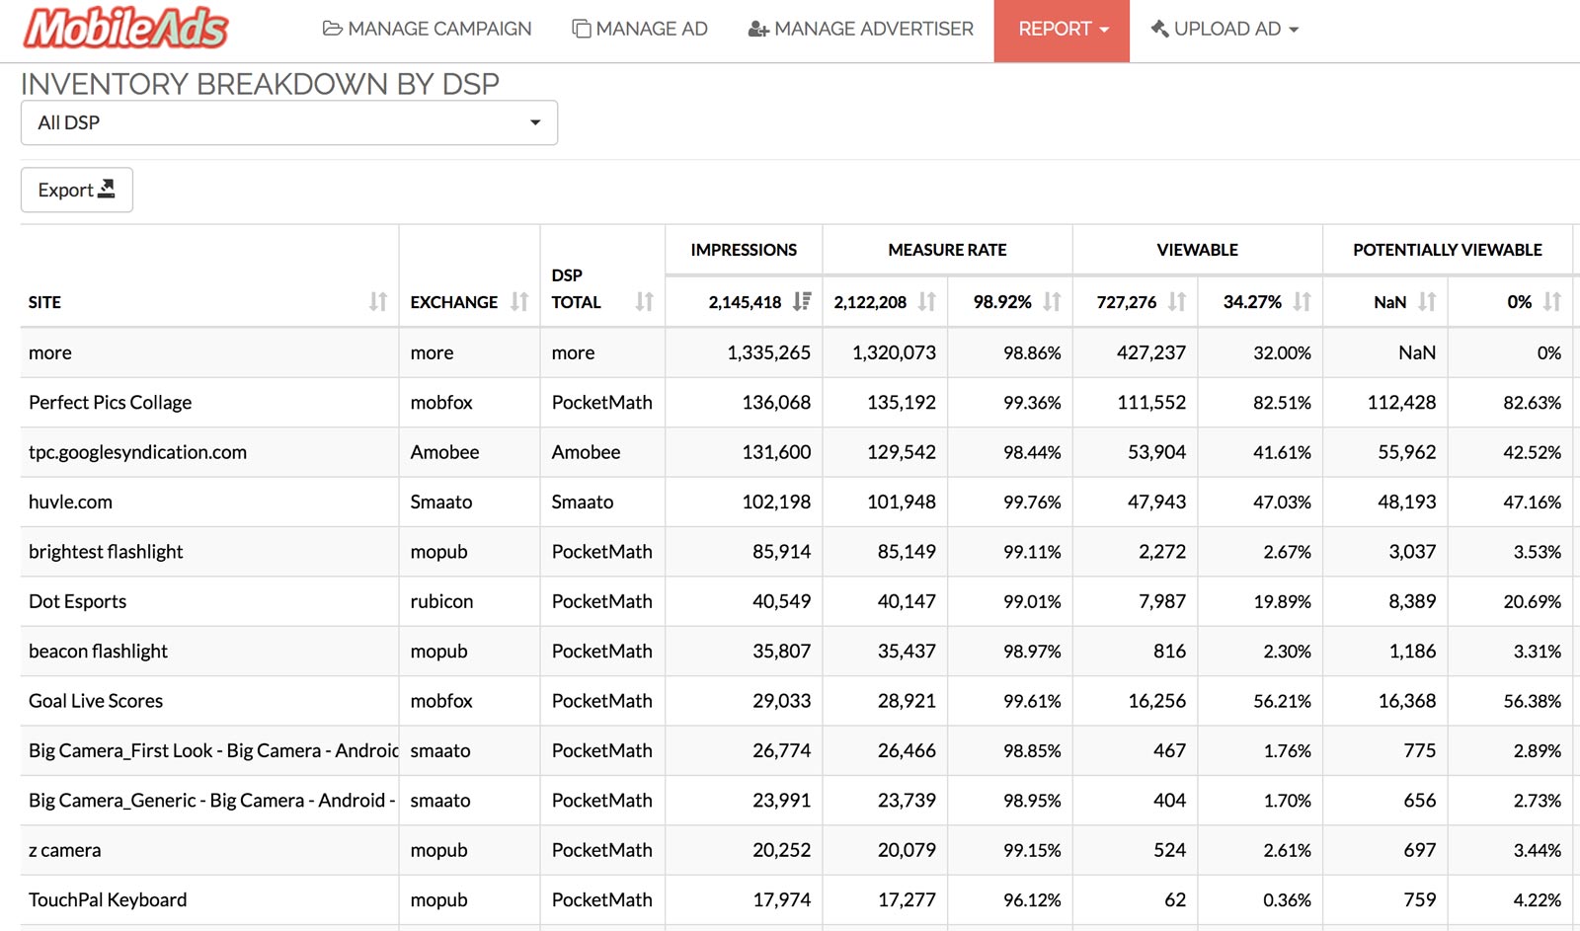Sort by potentially viewable NaN column
The image size is (1580, 931).
pos(1427,302)
